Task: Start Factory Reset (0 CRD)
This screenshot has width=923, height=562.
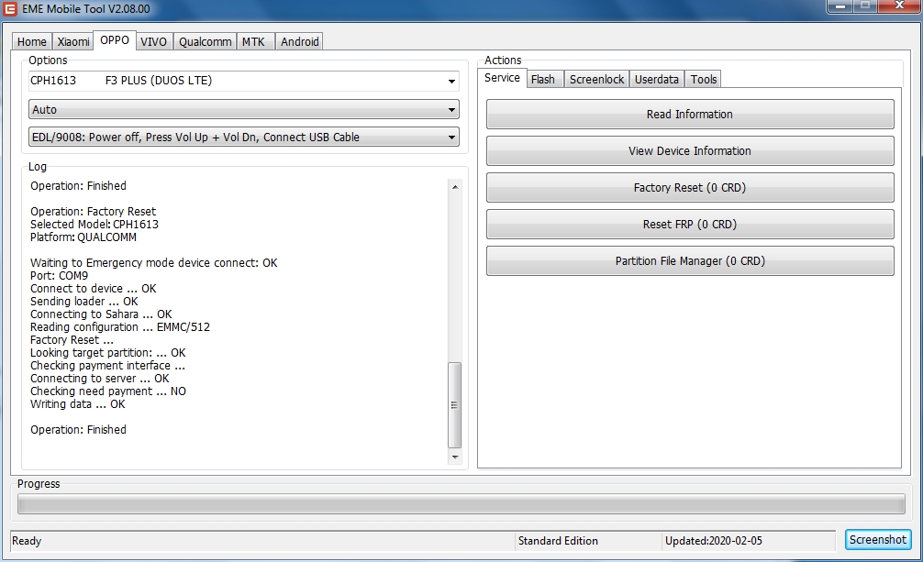Action: 690,188
